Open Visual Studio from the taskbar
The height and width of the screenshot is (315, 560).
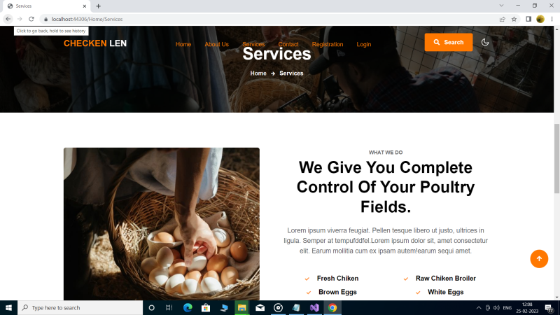[x=314, y=307]
